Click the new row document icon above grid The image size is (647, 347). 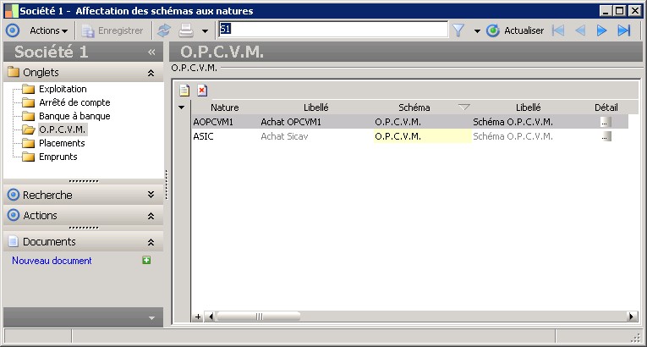click(184, 91)
